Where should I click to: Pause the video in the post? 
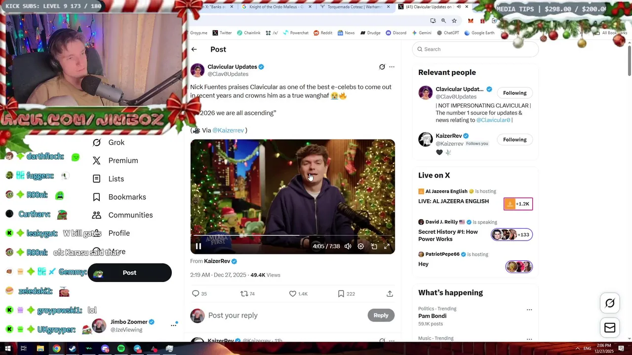[x=198, y=247]
